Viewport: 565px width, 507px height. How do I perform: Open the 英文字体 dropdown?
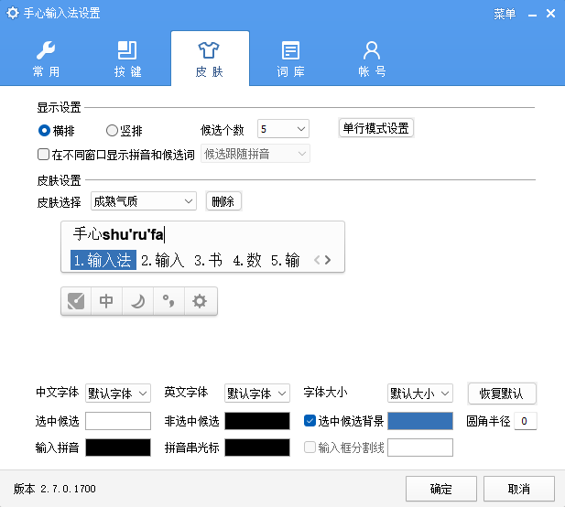[257, 394]
